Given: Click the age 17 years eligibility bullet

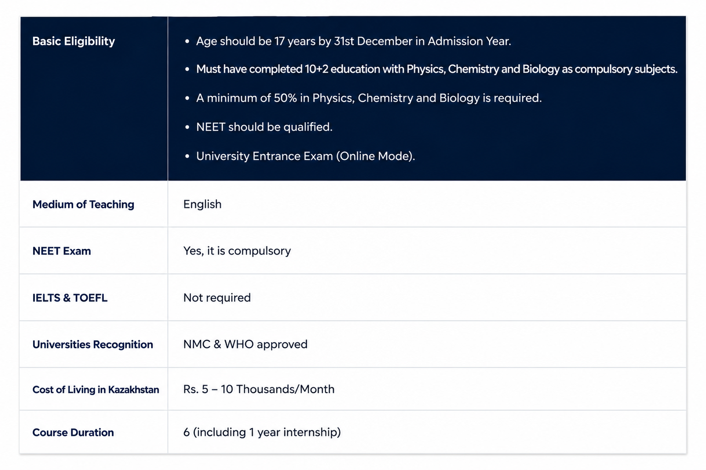Looking at the screenshot, I should click(354, 41).
